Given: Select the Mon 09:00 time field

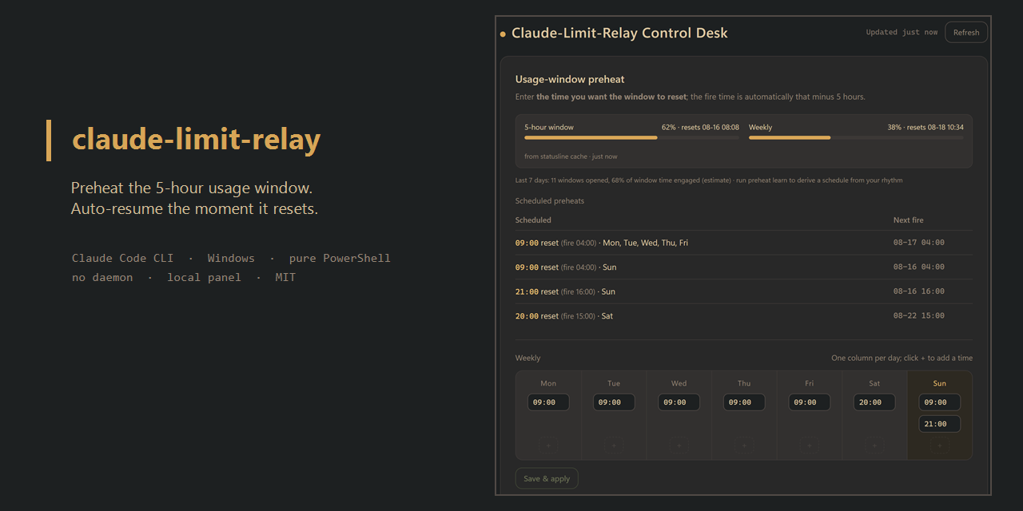Looking at the screenshot, I should pos(548,402).
